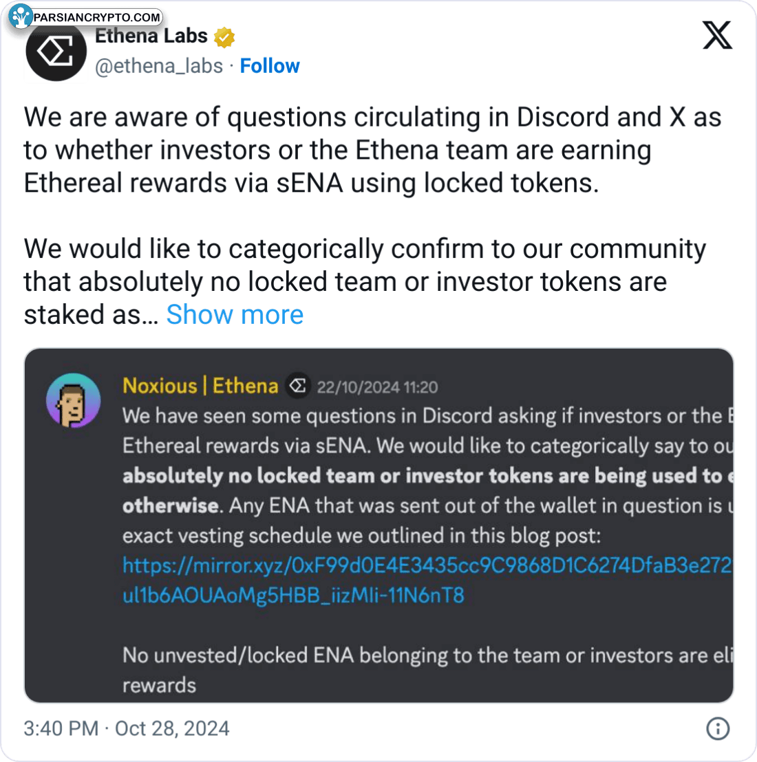This screenshot has height=762, width=757.
Task: Click the tweet info icon
Action: coord(718,728)
